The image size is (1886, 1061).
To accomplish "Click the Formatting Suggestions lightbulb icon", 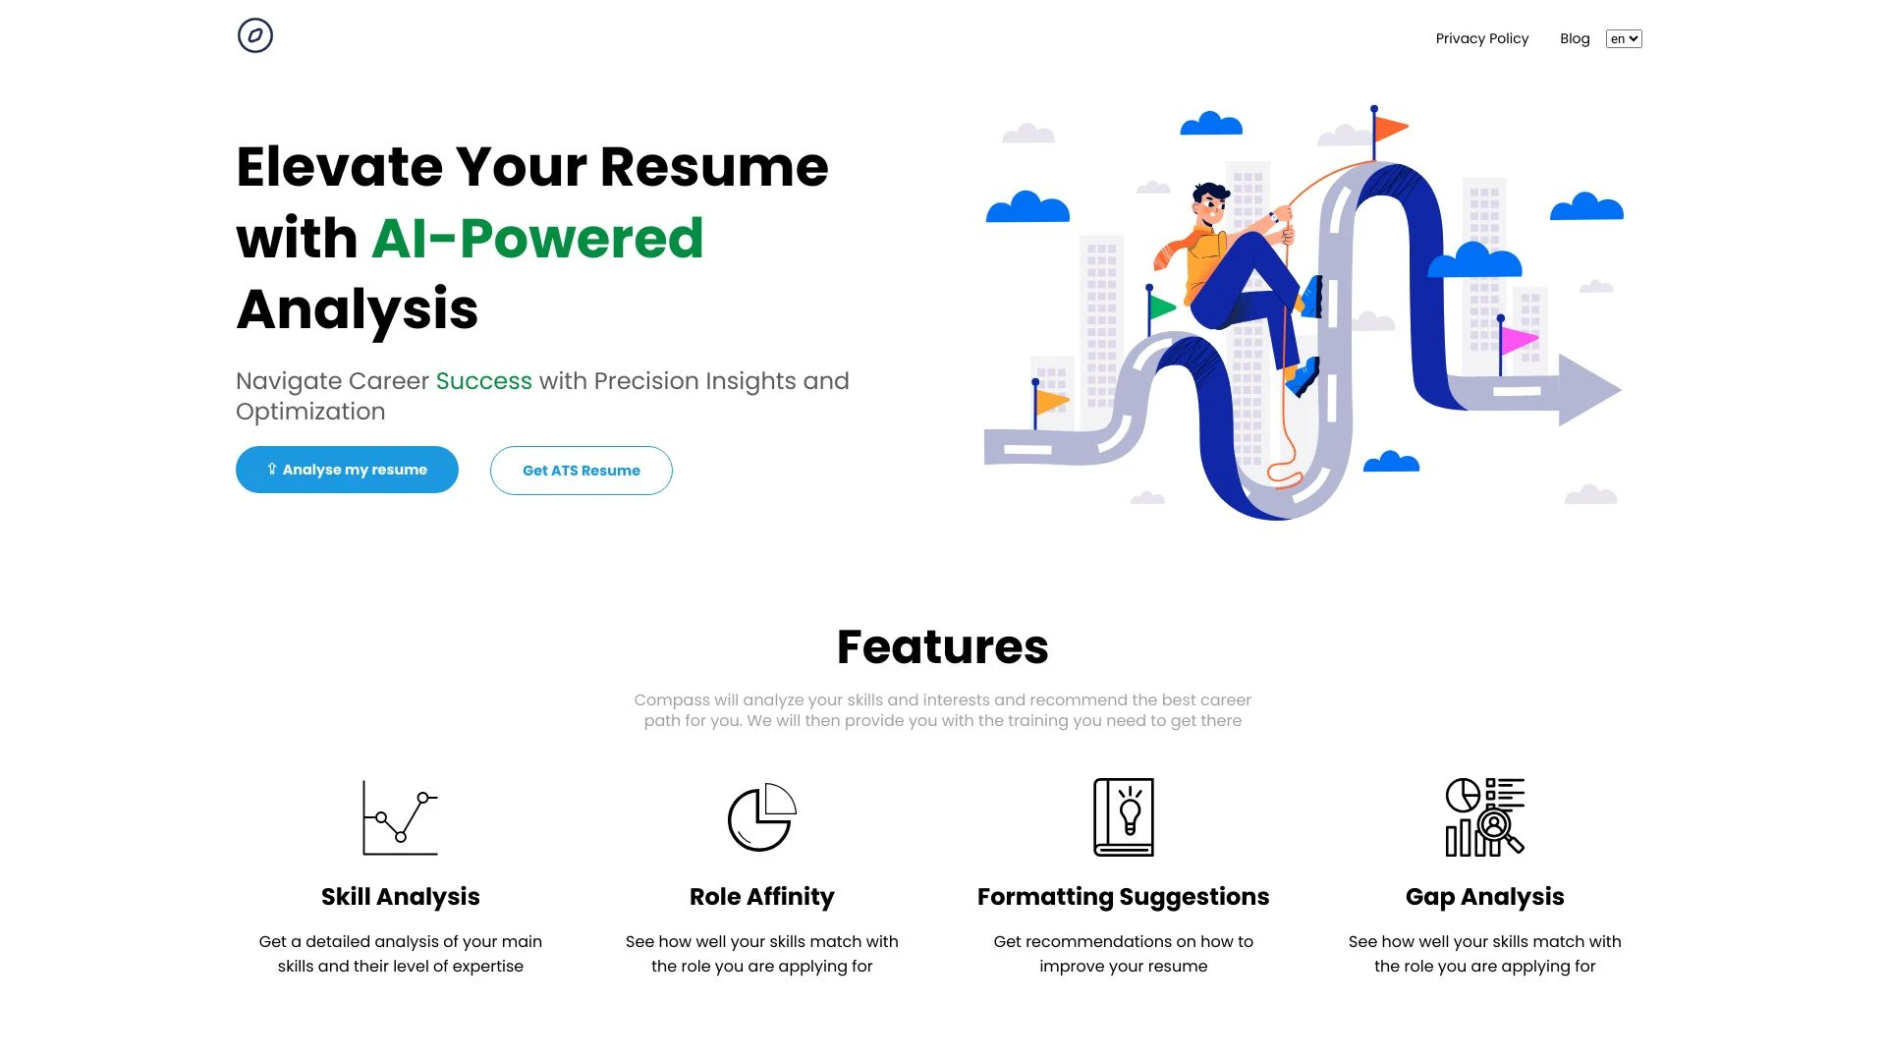I will pos(1123,816).
